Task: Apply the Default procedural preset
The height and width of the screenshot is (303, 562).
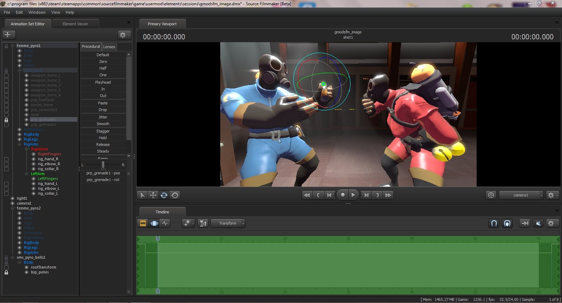Action: [x=103, y=55]
